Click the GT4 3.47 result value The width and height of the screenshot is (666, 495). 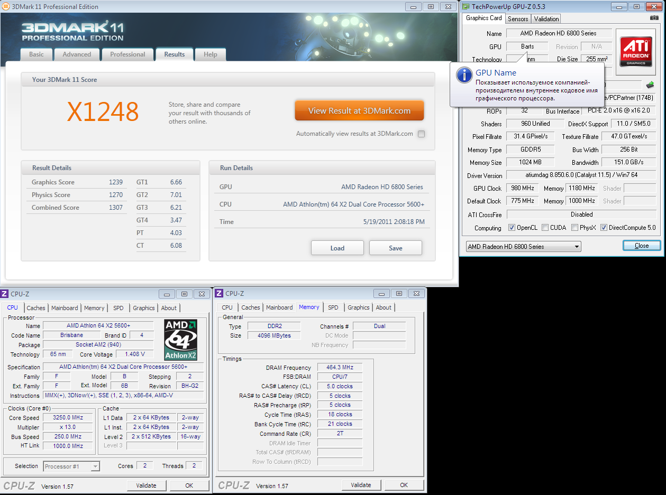pyautogui.click(x=176, y=220)
